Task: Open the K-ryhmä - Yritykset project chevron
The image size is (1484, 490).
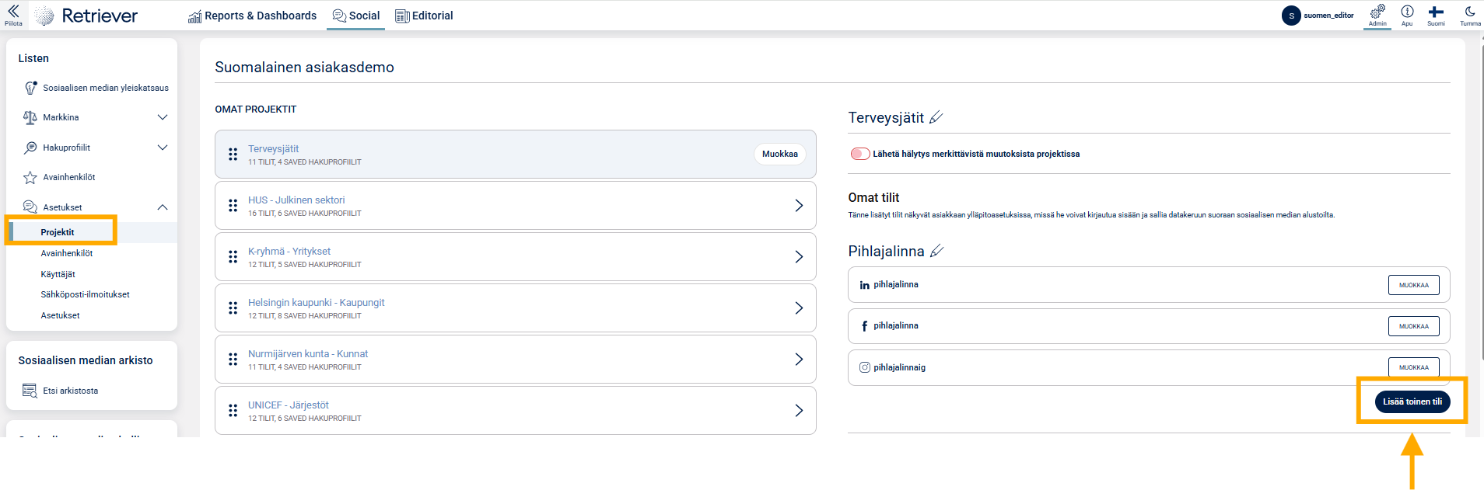Action: coord(799,257)
